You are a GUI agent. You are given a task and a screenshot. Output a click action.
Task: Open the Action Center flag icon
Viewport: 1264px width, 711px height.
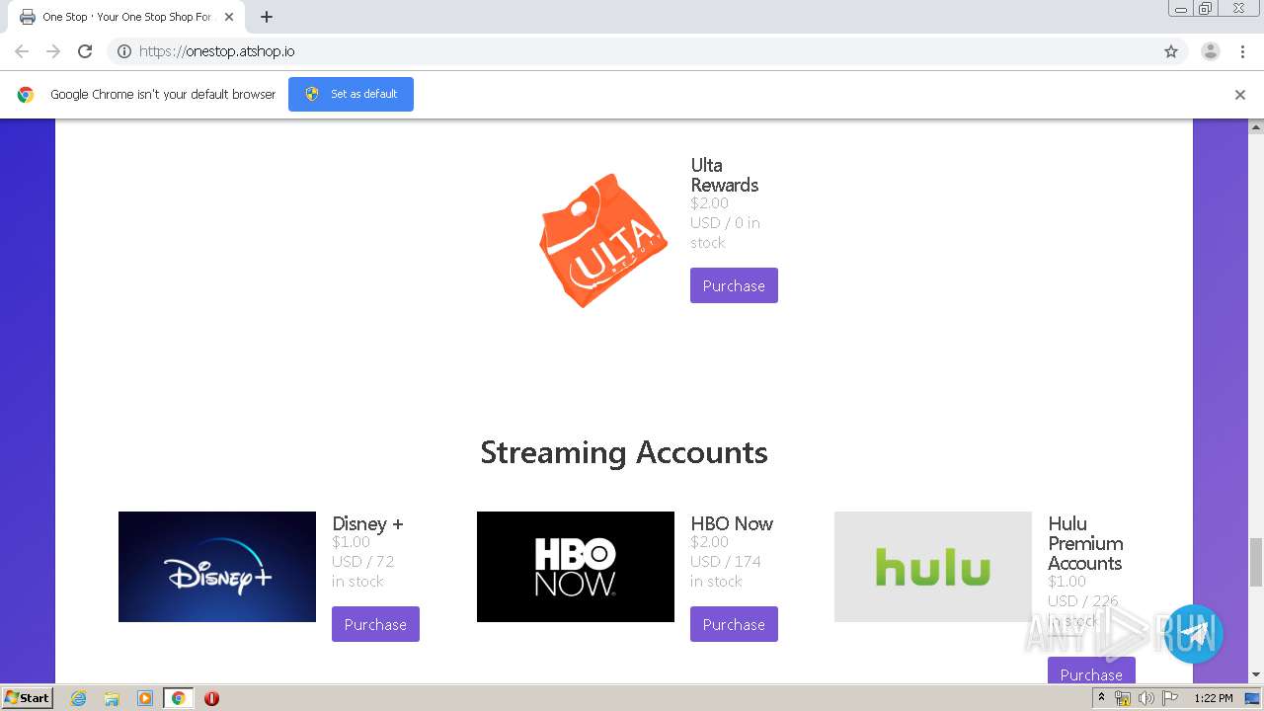click(1169, 698)
